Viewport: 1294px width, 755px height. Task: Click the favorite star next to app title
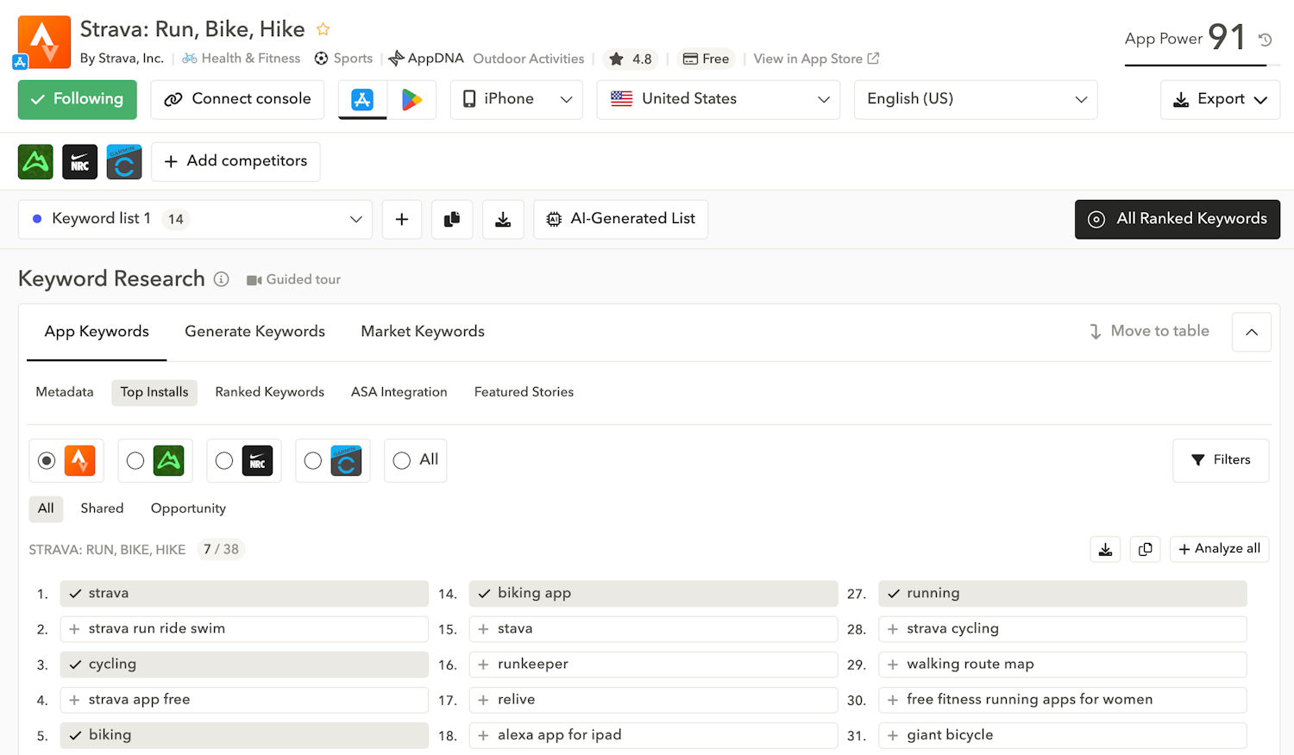323,29
